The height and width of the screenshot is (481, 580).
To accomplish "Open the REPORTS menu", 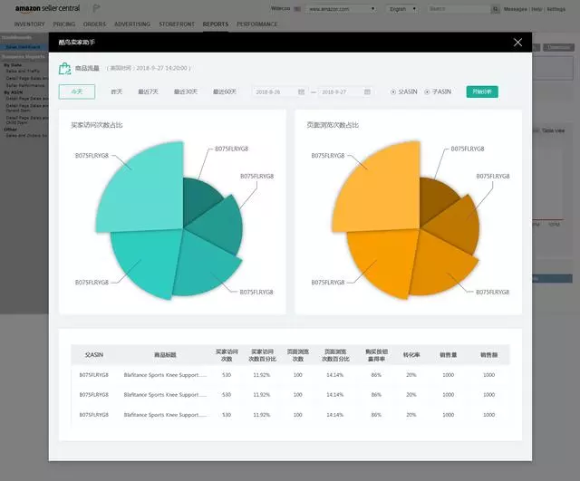I will 216,24.
